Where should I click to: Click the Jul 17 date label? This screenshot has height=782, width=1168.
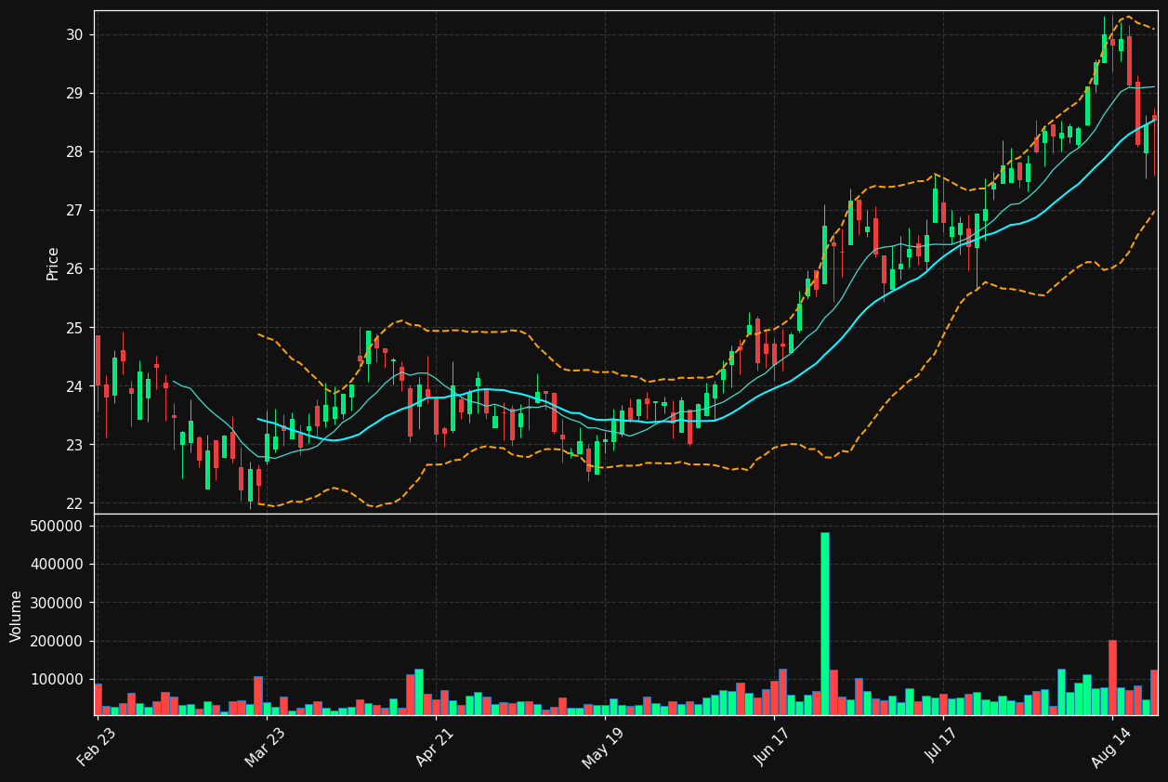click(x=942, y=747)
